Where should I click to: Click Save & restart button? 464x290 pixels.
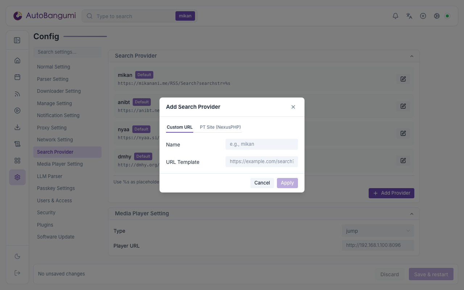click(x=431, y=274)
